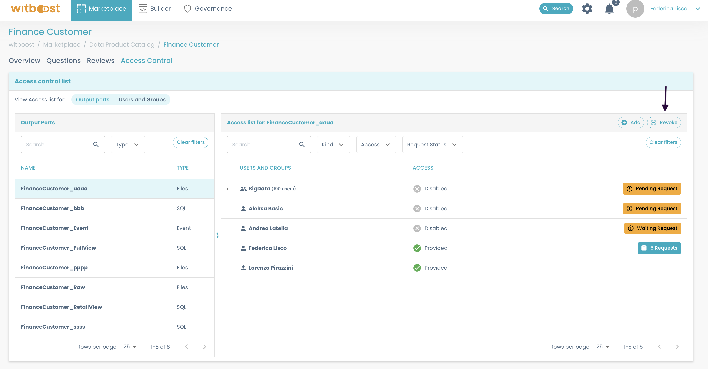Click the Revoke access button
This screenshot has height=369, width=708.
point(664,122)
